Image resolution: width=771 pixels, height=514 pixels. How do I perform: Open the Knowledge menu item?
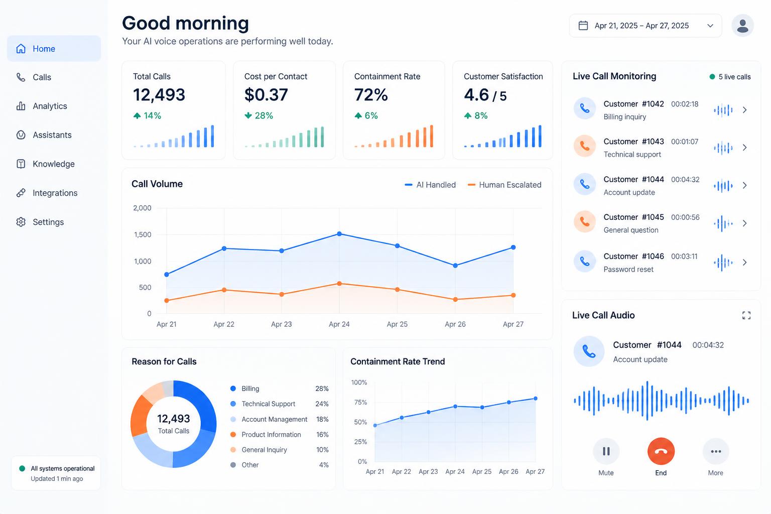click(x=54, y=164)
